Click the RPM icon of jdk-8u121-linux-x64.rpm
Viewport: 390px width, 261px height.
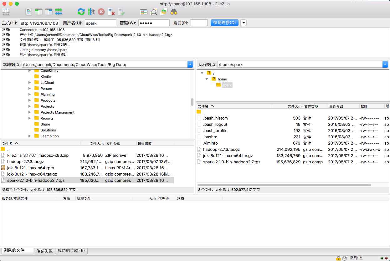[x=3, y=168]
